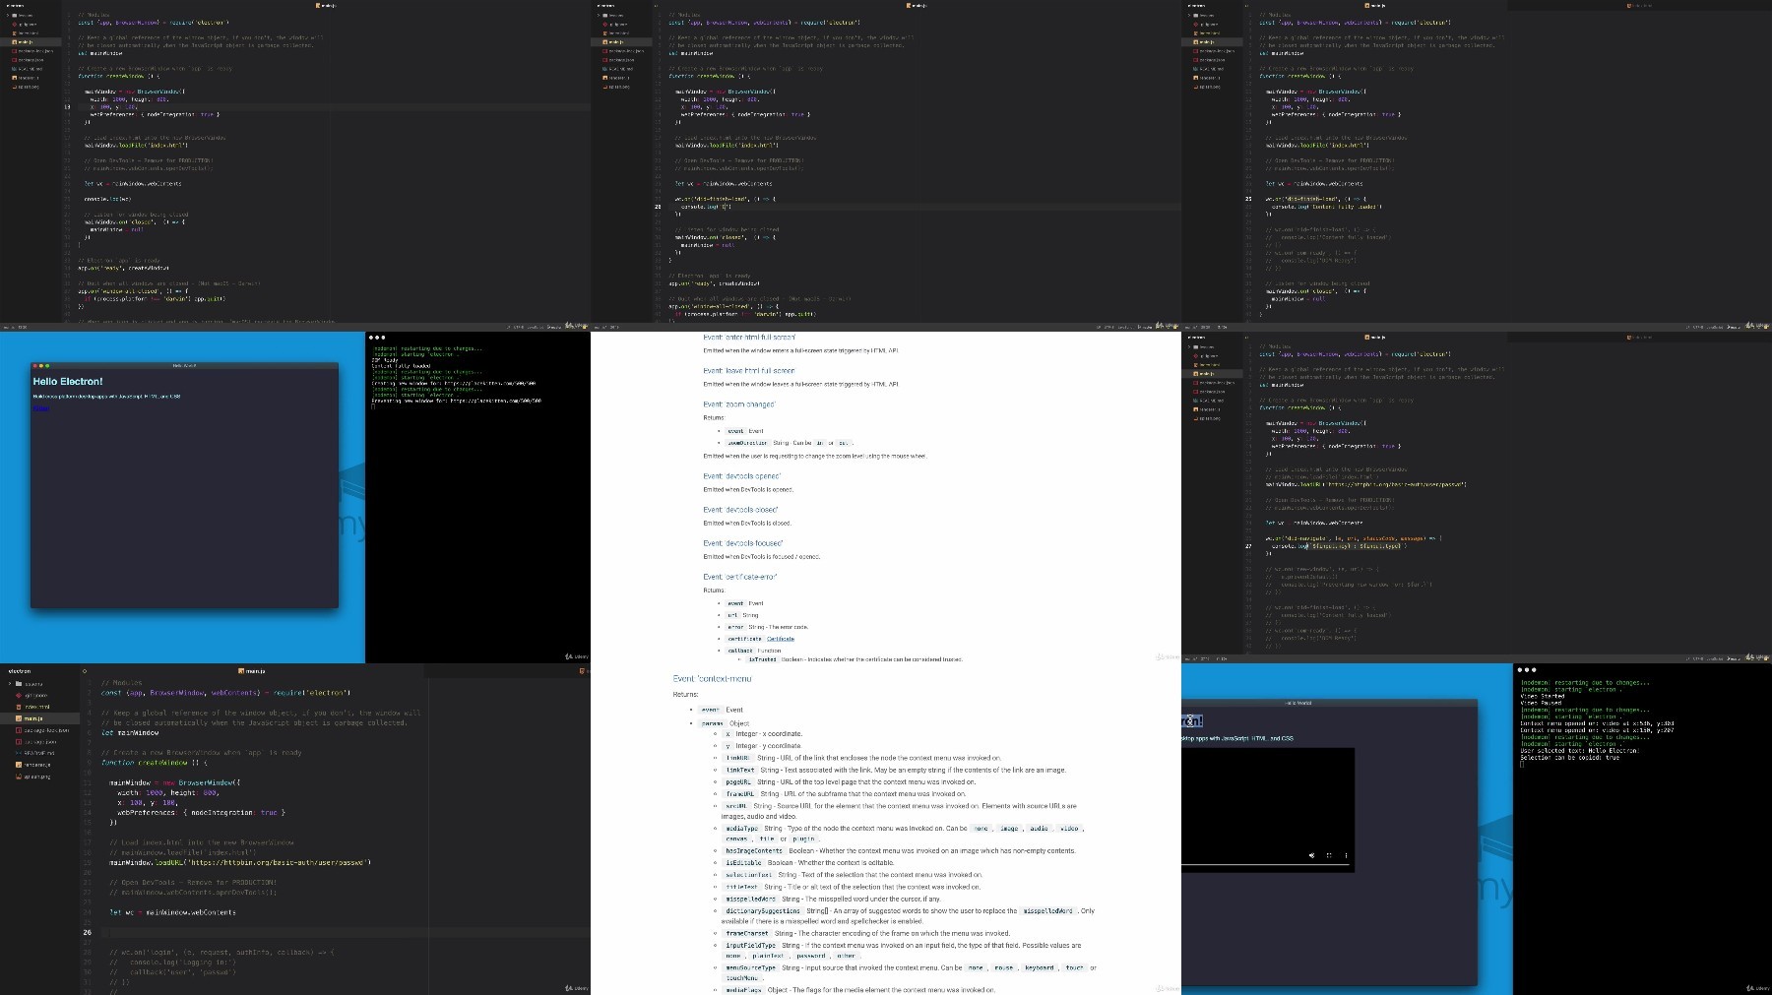This screenshot has width=1772, height=995.
Task: Click the Certificate link in the docs
Action: (781, 639)
